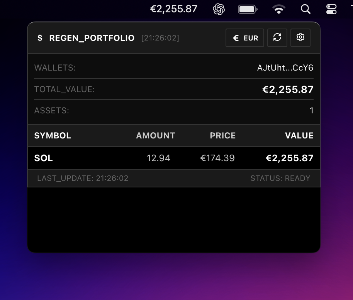
Task: Open settings with the gear icon
Action: coord(300,37)
